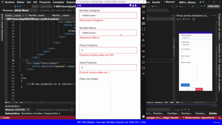The width and height of the screenshot is (222, 125).
Task: Collapse code region at line 25
Action: pos(20,22)
